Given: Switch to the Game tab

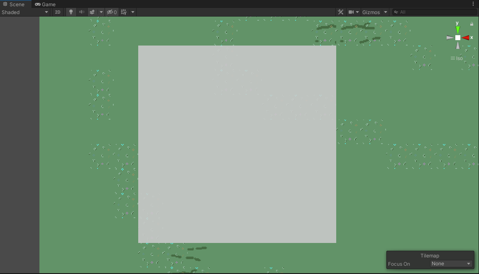Looking at the screenshot, I should coord(45,4).
